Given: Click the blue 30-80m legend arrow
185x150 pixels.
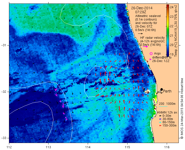Looking at the screenshot, I should pyautogui.click(x=160, y=119).
